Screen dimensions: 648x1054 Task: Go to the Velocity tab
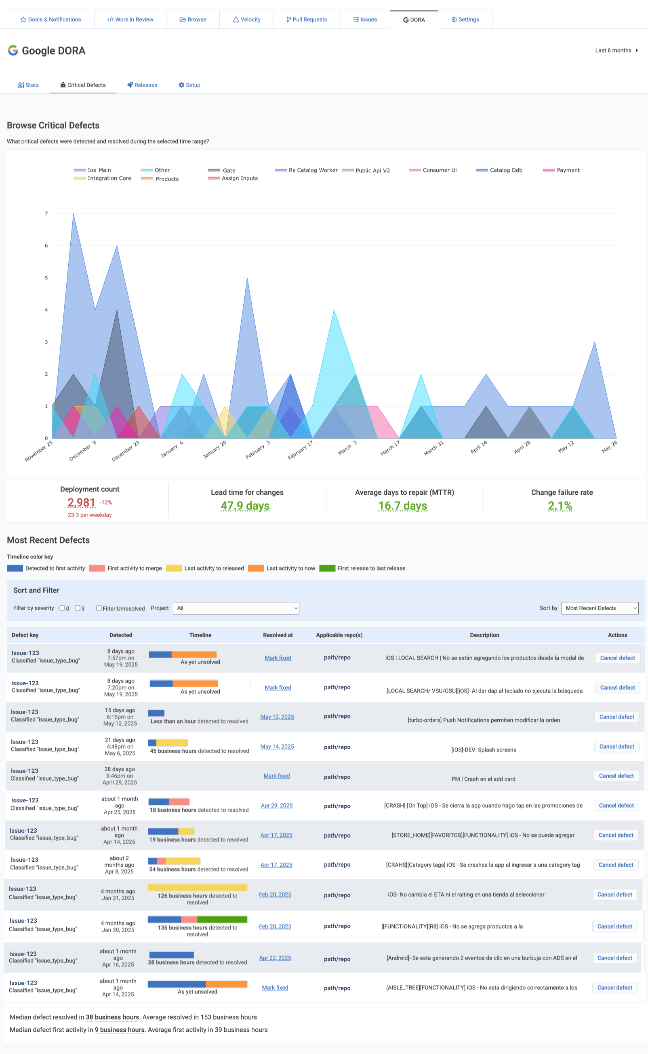pos(246,20)
